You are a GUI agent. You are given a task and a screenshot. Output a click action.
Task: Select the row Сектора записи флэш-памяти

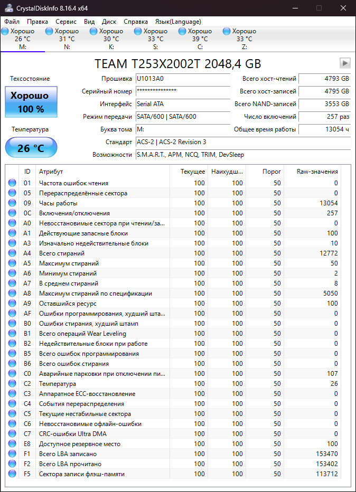coord(173,474)
